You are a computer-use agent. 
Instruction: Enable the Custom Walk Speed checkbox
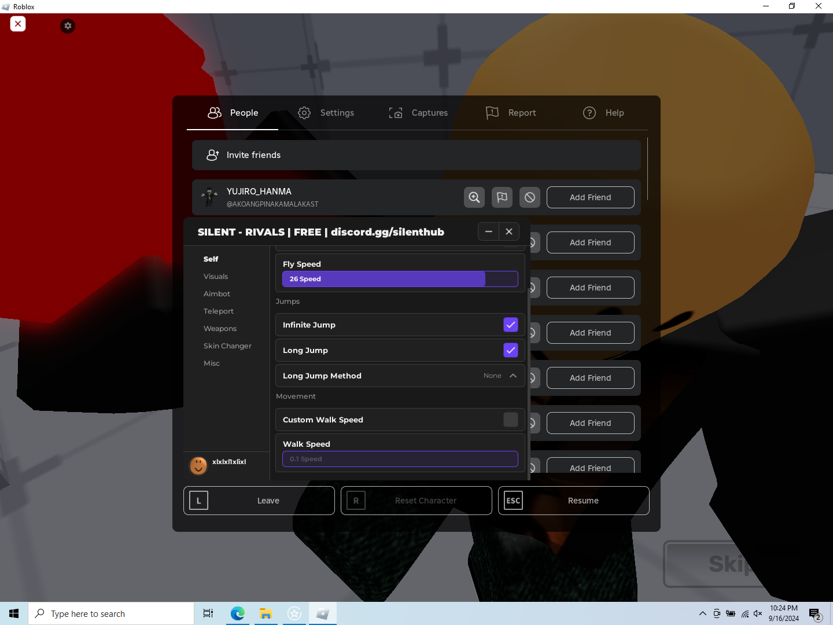tap(511, 420)
